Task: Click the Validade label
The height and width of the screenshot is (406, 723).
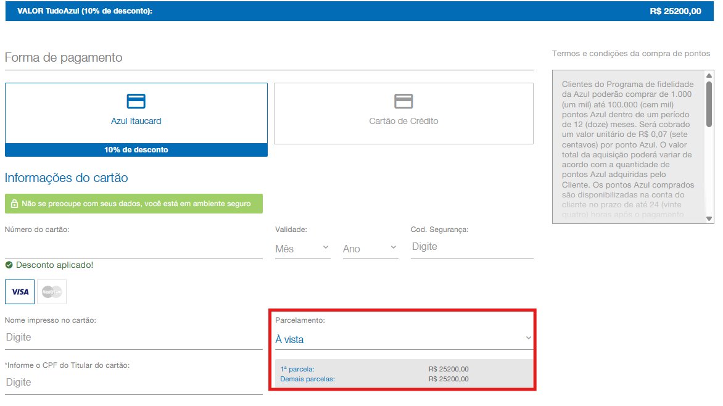Action: [291, 230]
